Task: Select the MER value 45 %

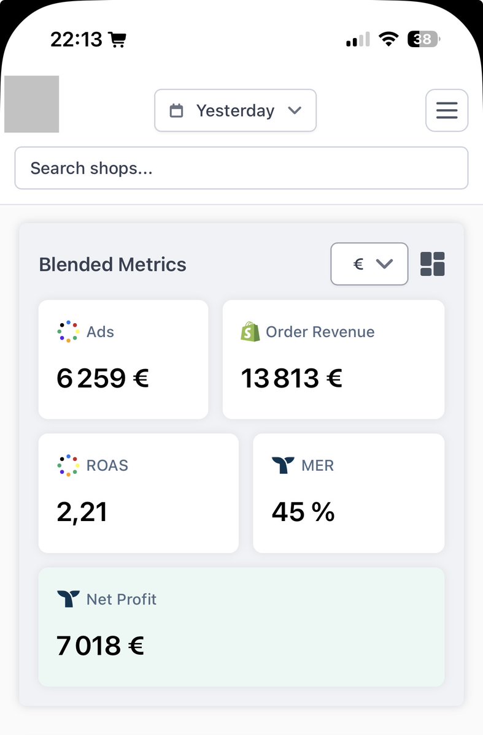Action: point(303,512)
